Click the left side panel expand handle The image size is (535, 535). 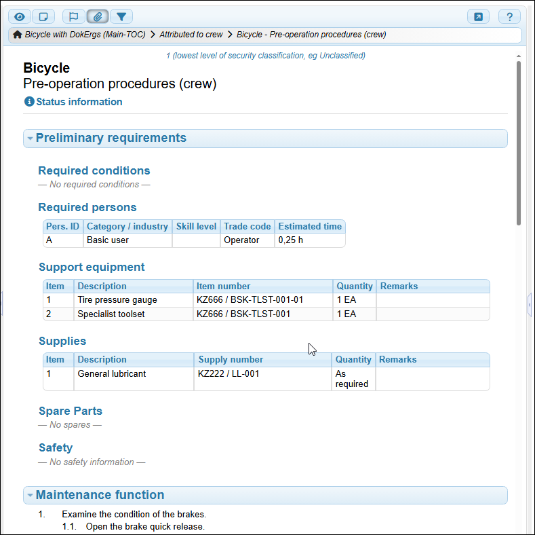(x=2, y=303)
